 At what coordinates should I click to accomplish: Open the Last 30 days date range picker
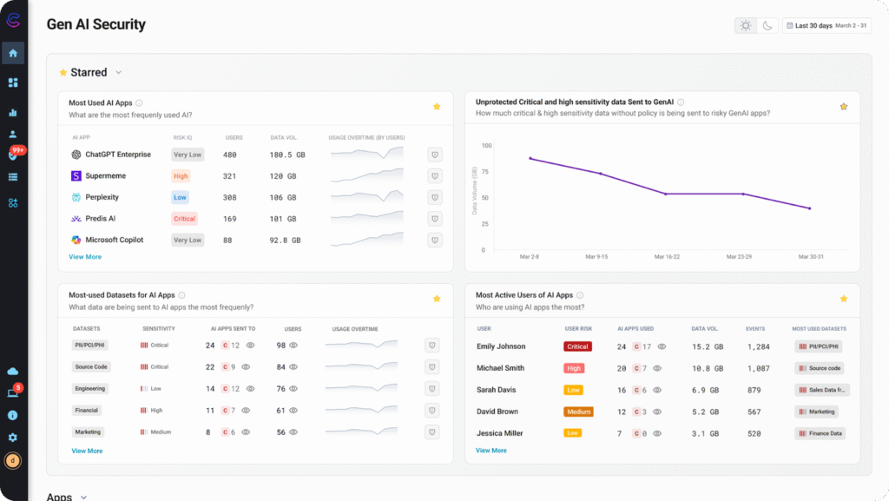coord(827,26)
